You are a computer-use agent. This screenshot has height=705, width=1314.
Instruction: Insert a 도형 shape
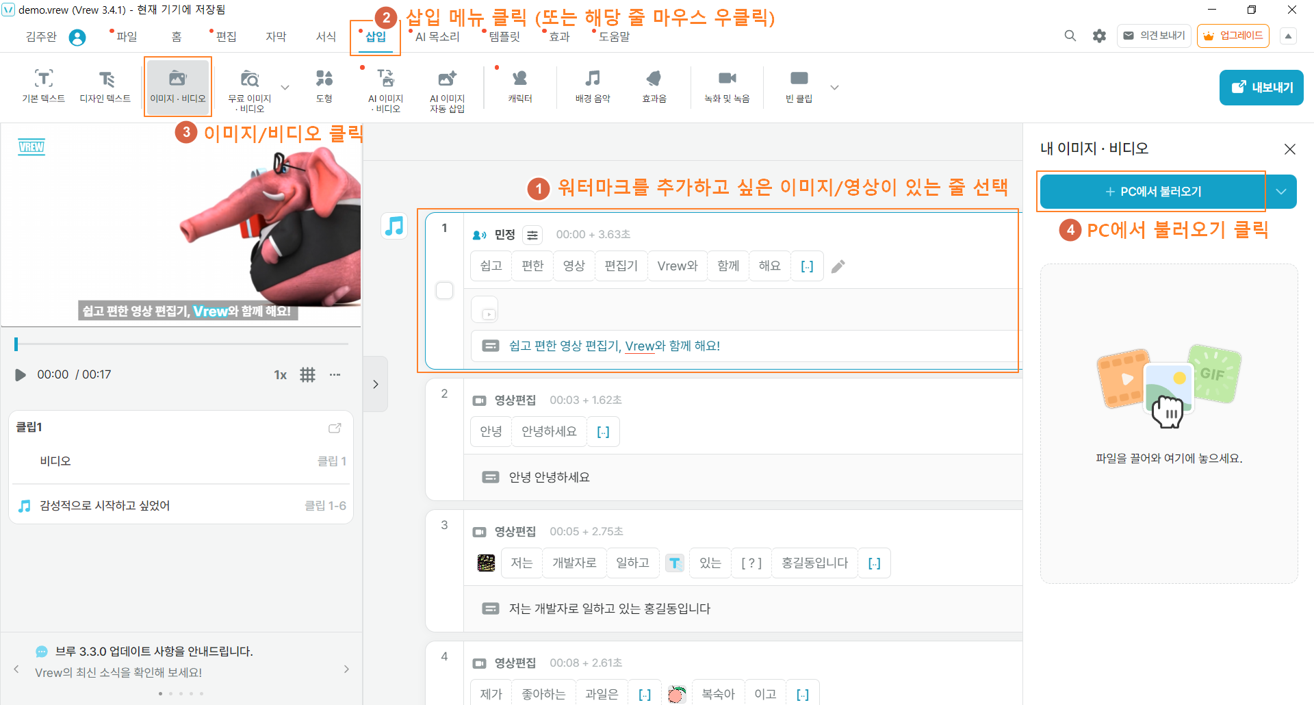324,86
